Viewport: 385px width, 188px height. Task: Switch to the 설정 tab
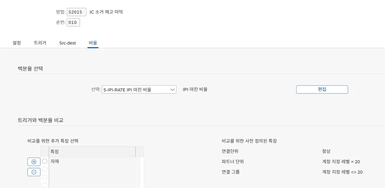17,43
